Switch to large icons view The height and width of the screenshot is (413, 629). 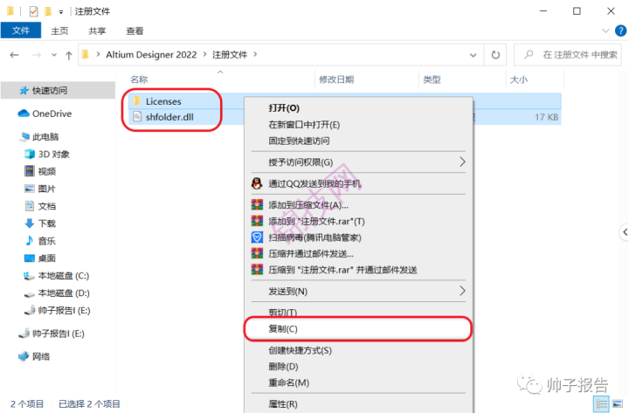coord(618,403)
